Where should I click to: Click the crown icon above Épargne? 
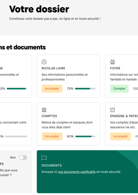[x=113, y=110]
